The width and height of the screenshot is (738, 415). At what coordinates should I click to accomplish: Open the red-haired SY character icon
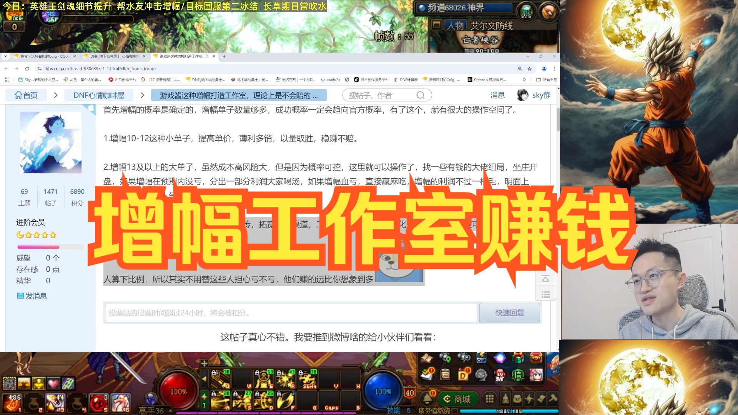tap(500, 374)
